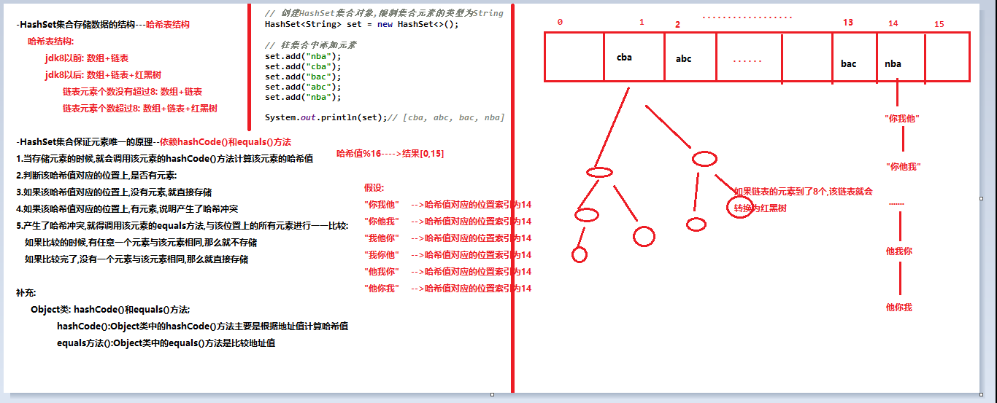Click the comment '// 创建HashSet集合对象'
This screenshot has width=997, height=403.
[x=384, y=14]
